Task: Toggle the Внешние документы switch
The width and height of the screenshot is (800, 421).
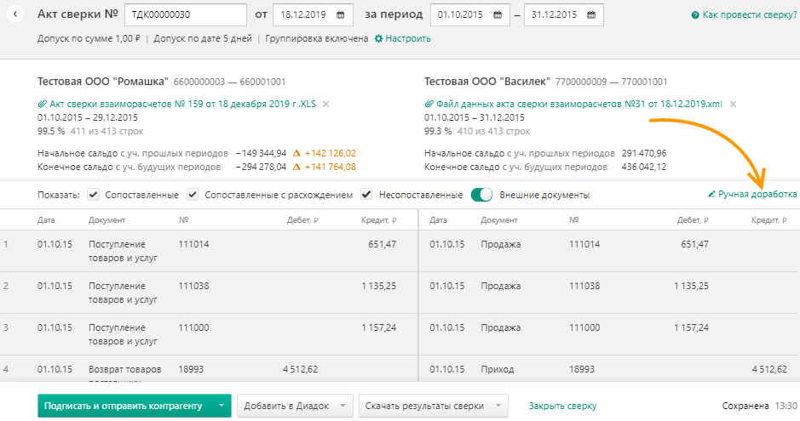Action: pyautogui.click(x=481, y=195)
